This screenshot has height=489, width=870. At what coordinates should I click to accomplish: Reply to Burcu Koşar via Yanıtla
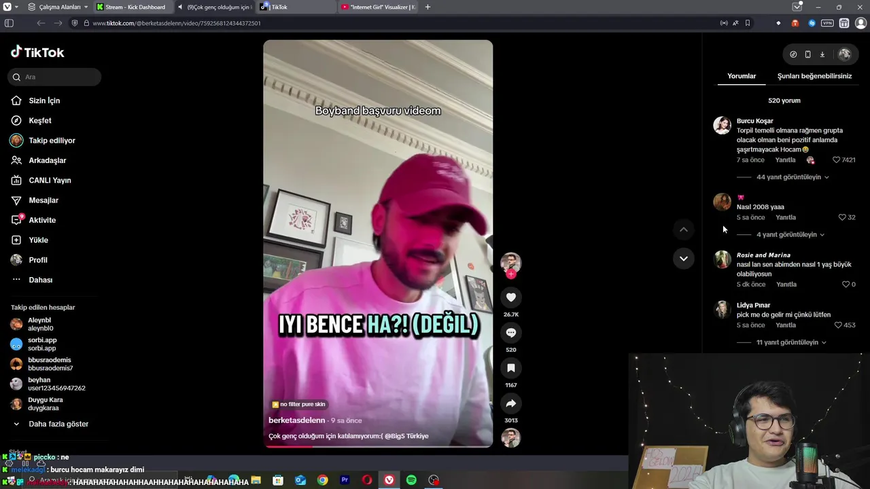coord(785,160)
